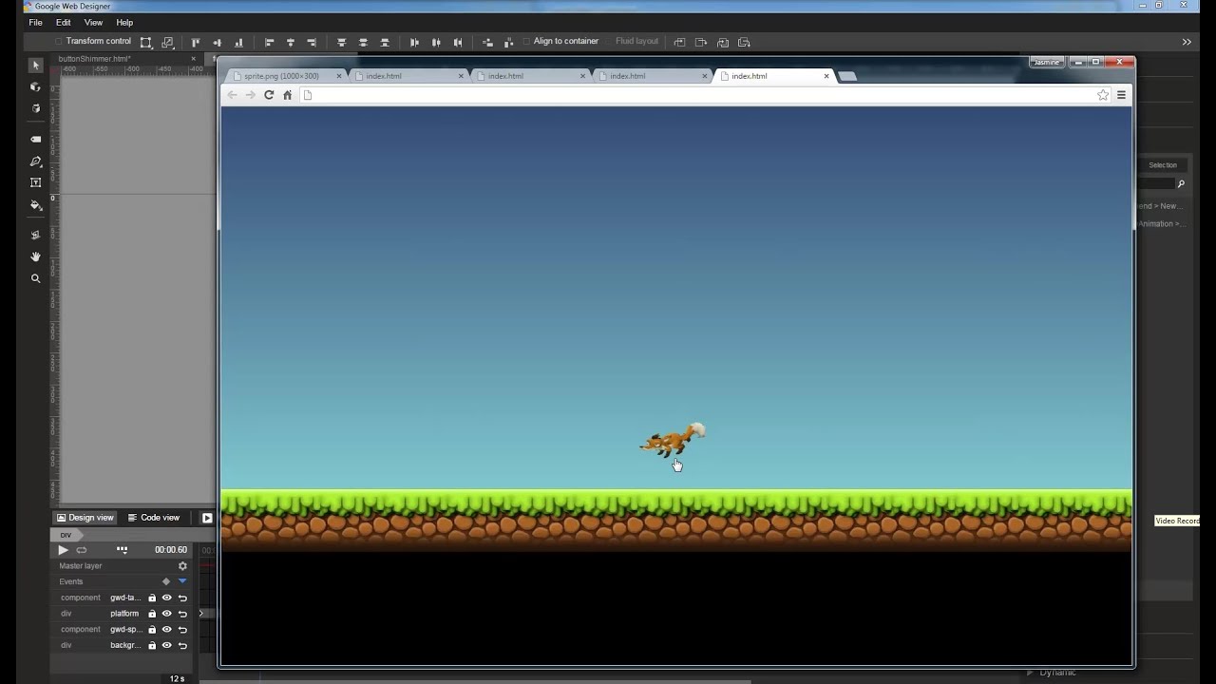Close the buttonShimmer.html document tab
The height and width of the screenshot is (684, 1216).
(193, 59)
